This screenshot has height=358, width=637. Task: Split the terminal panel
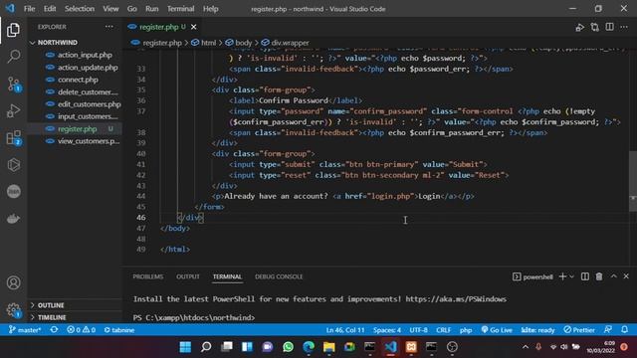(x=585, y=276)
